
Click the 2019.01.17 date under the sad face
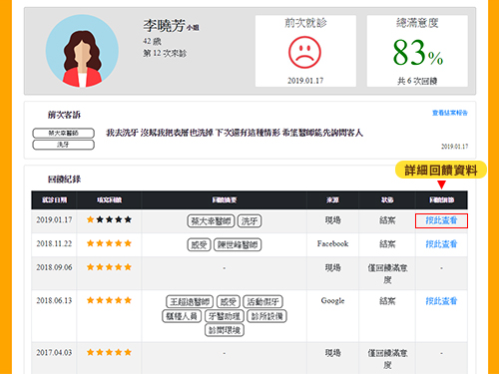click(305, 81)
